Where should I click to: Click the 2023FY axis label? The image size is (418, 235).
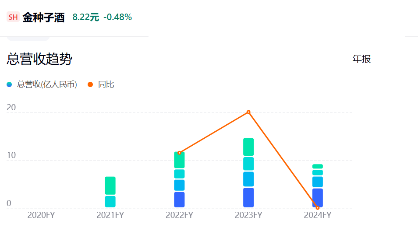248,215
